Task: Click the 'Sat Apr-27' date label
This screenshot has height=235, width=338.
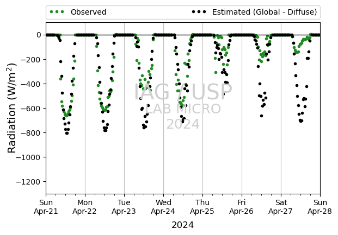Action: pos(281,207)
